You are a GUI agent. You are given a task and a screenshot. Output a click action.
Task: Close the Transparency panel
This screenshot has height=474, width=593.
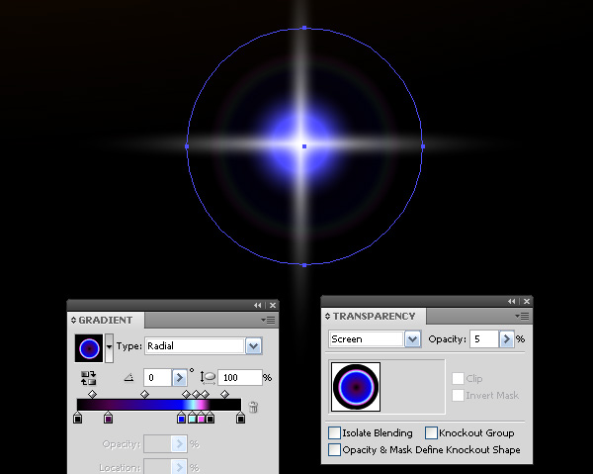tap(527, 302)
